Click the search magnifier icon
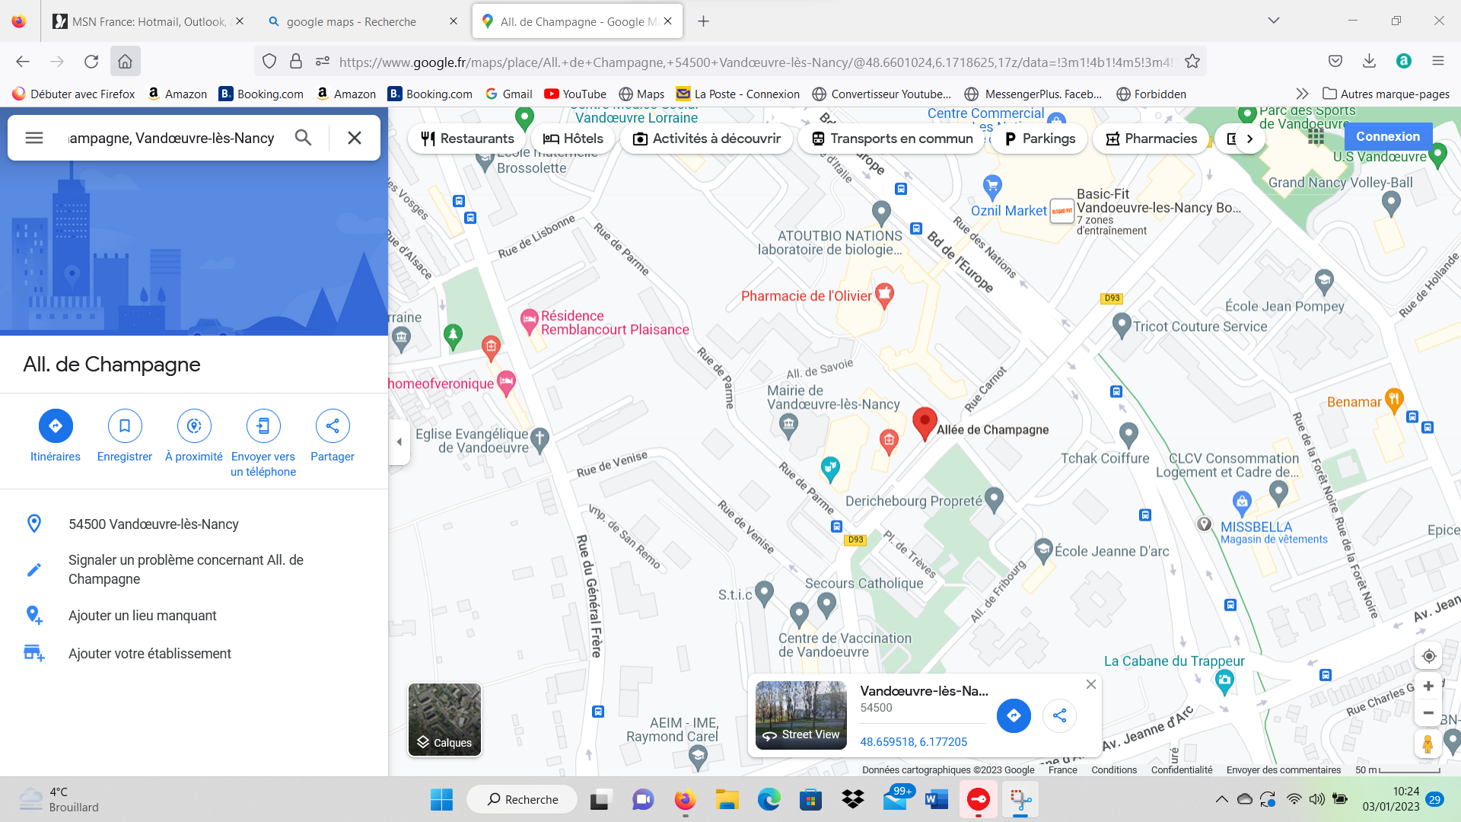 [x=303, y=138]
